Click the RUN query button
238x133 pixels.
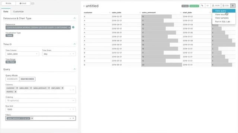pos(9,3)
